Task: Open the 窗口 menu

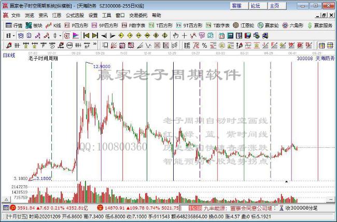Action: click(120, 16)
